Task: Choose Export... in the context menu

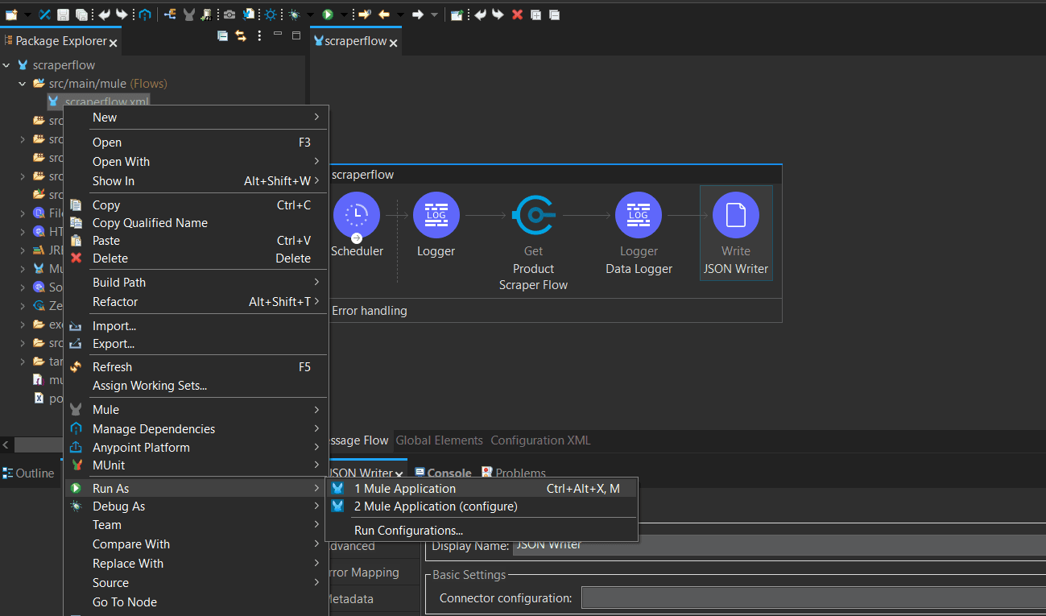Action: point(197,344)
